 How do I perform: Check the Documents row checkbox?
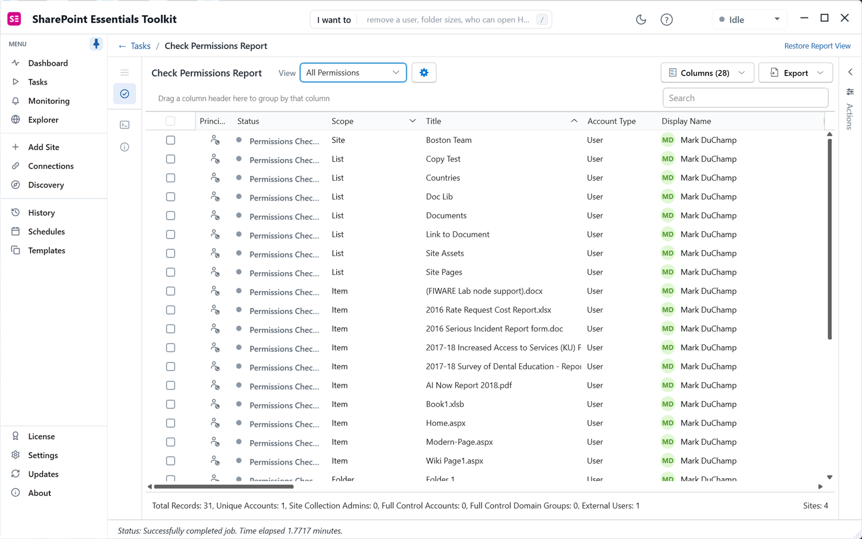pyautogui.click(x=170, y=216)
